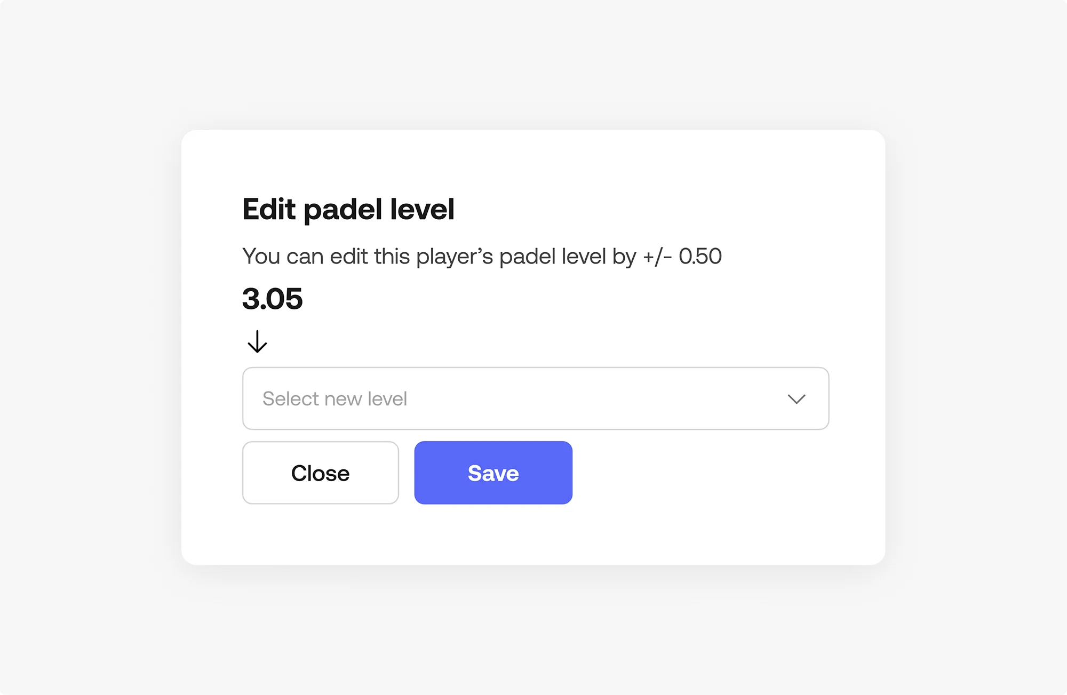Click the white Edit padel level card
Image resolution: width=1067 pixels, height=695 pixels.
tap(533, 533)
